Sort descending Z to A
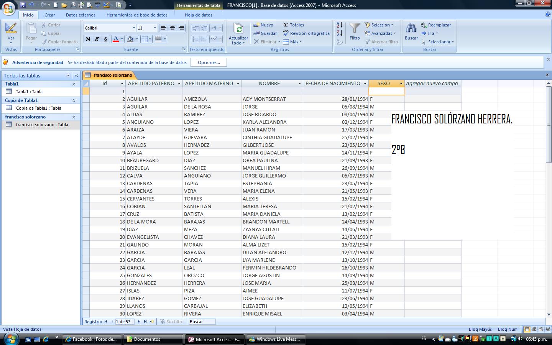 point(340,33)
